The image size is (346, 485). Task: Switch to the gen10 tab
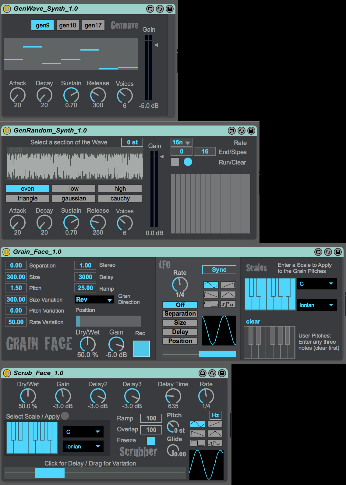coord(68,25)
